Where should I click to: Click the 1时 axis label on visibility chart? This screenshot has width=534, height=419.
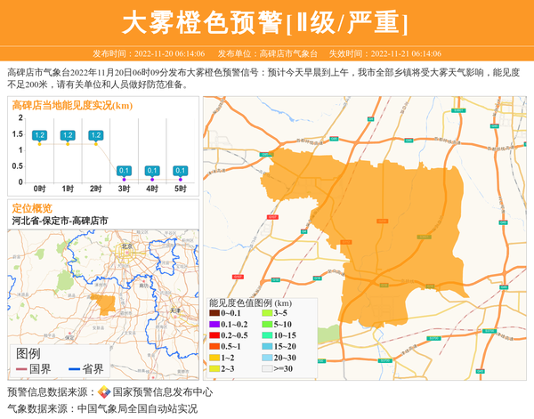(x=68, y=189)
